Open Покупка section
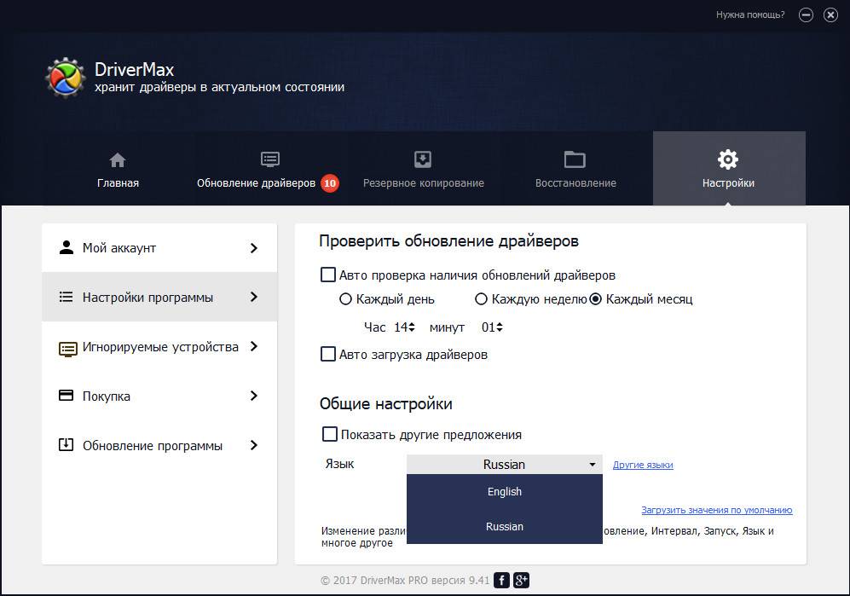Viewport: 850px width, 596px height. point(159,396)
